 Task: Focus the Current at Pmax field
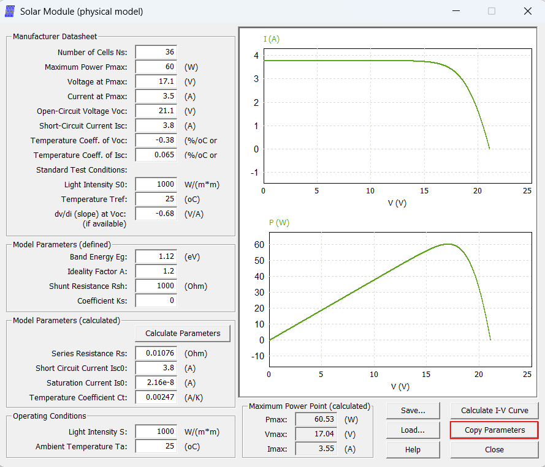(x=156, y=96)
